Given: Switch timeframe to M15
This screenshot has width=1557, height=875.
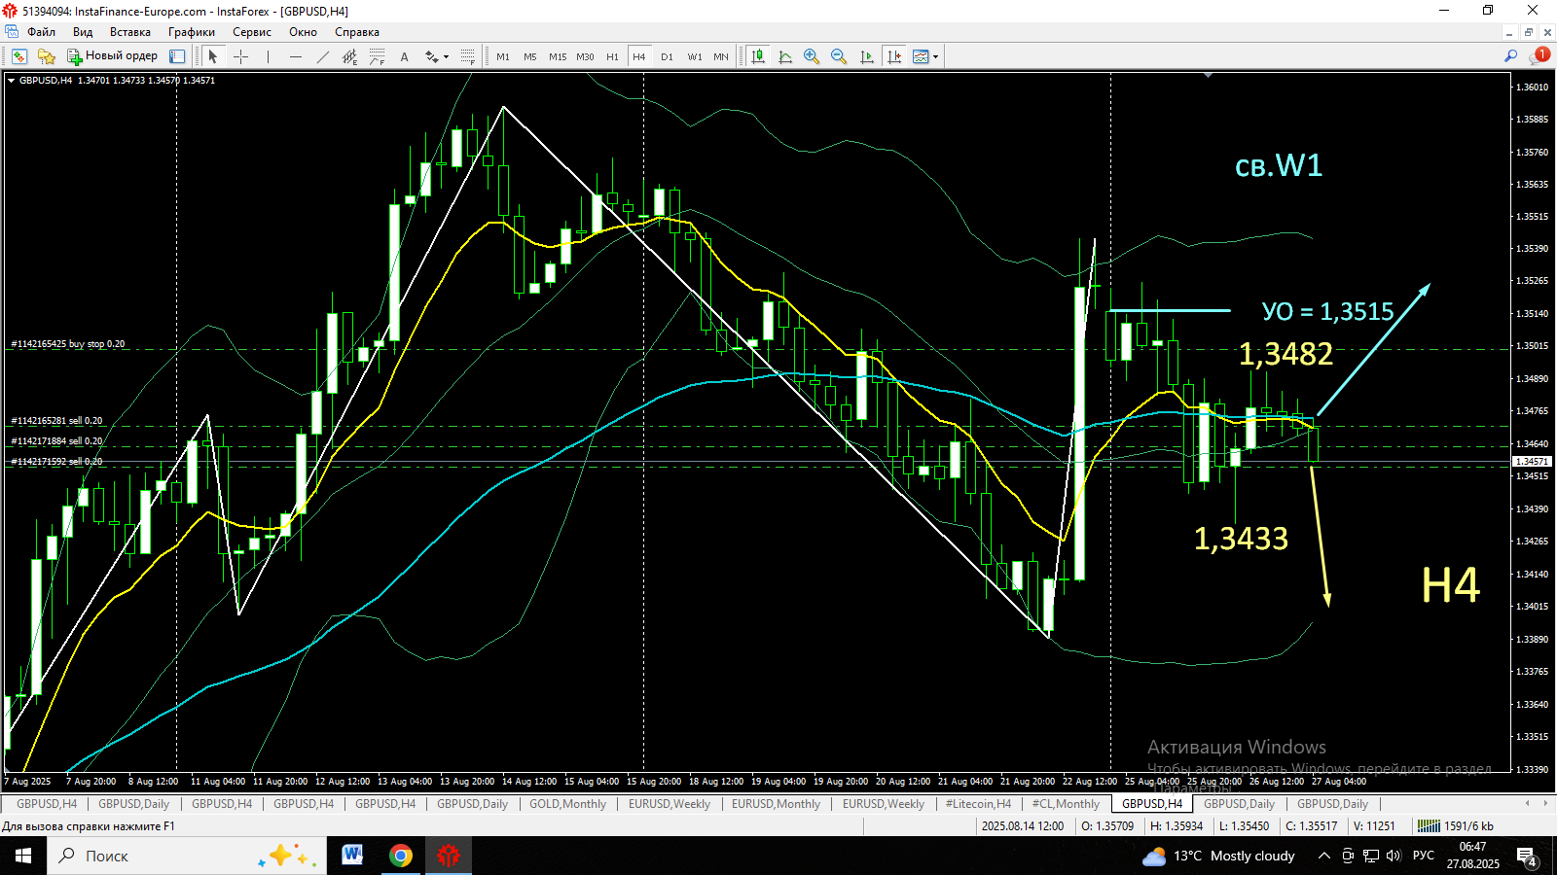Looking at the screenshot, I should point(558,56).
